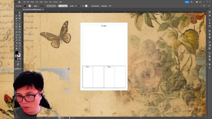
Task: Click the Change Screen Mode icon
Action: 18,64
